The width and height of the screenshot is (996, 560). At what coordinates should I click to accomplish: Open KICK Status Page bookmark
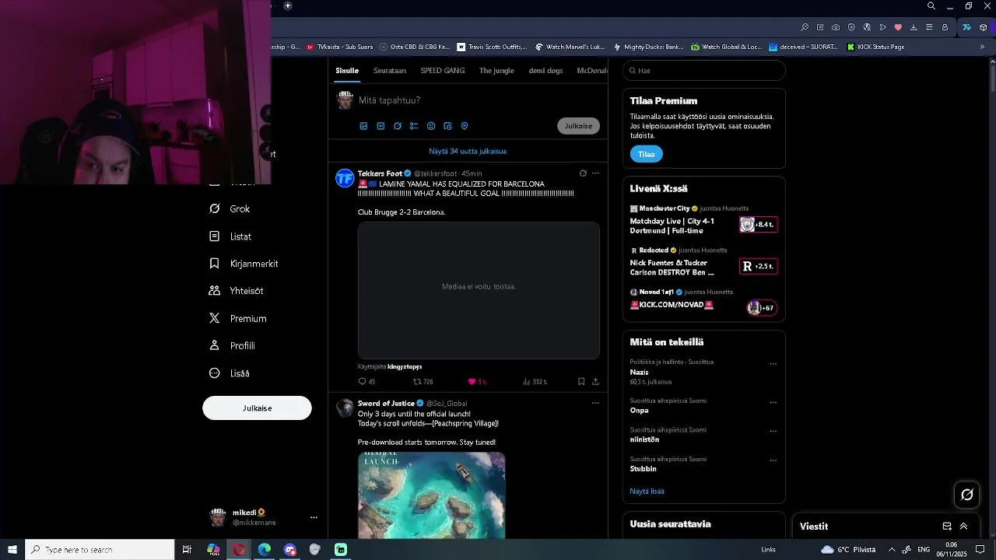(875, 47)
